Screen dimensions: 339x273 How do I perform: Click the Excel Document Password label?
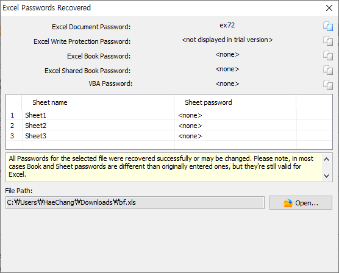91,27
